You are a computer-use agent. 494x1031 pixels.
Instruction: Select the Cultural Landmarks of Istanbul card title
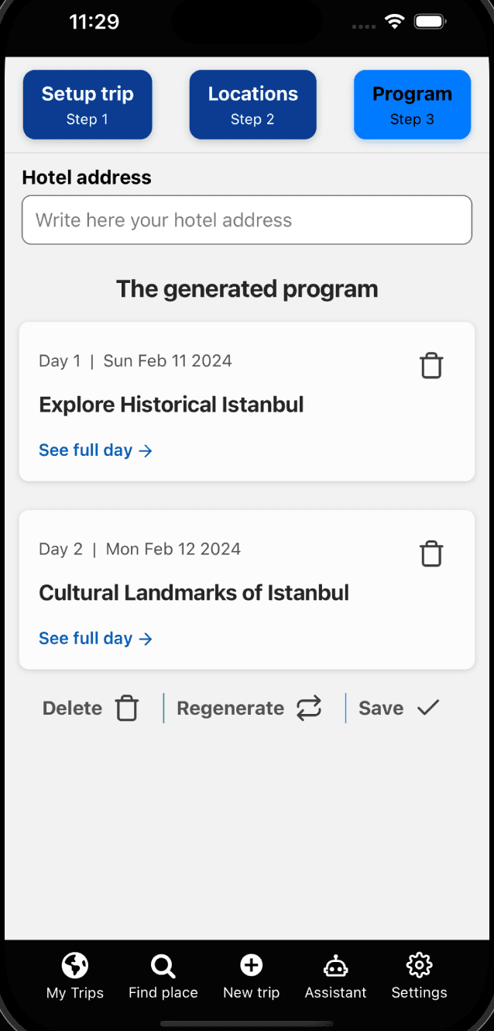(194, 593)
